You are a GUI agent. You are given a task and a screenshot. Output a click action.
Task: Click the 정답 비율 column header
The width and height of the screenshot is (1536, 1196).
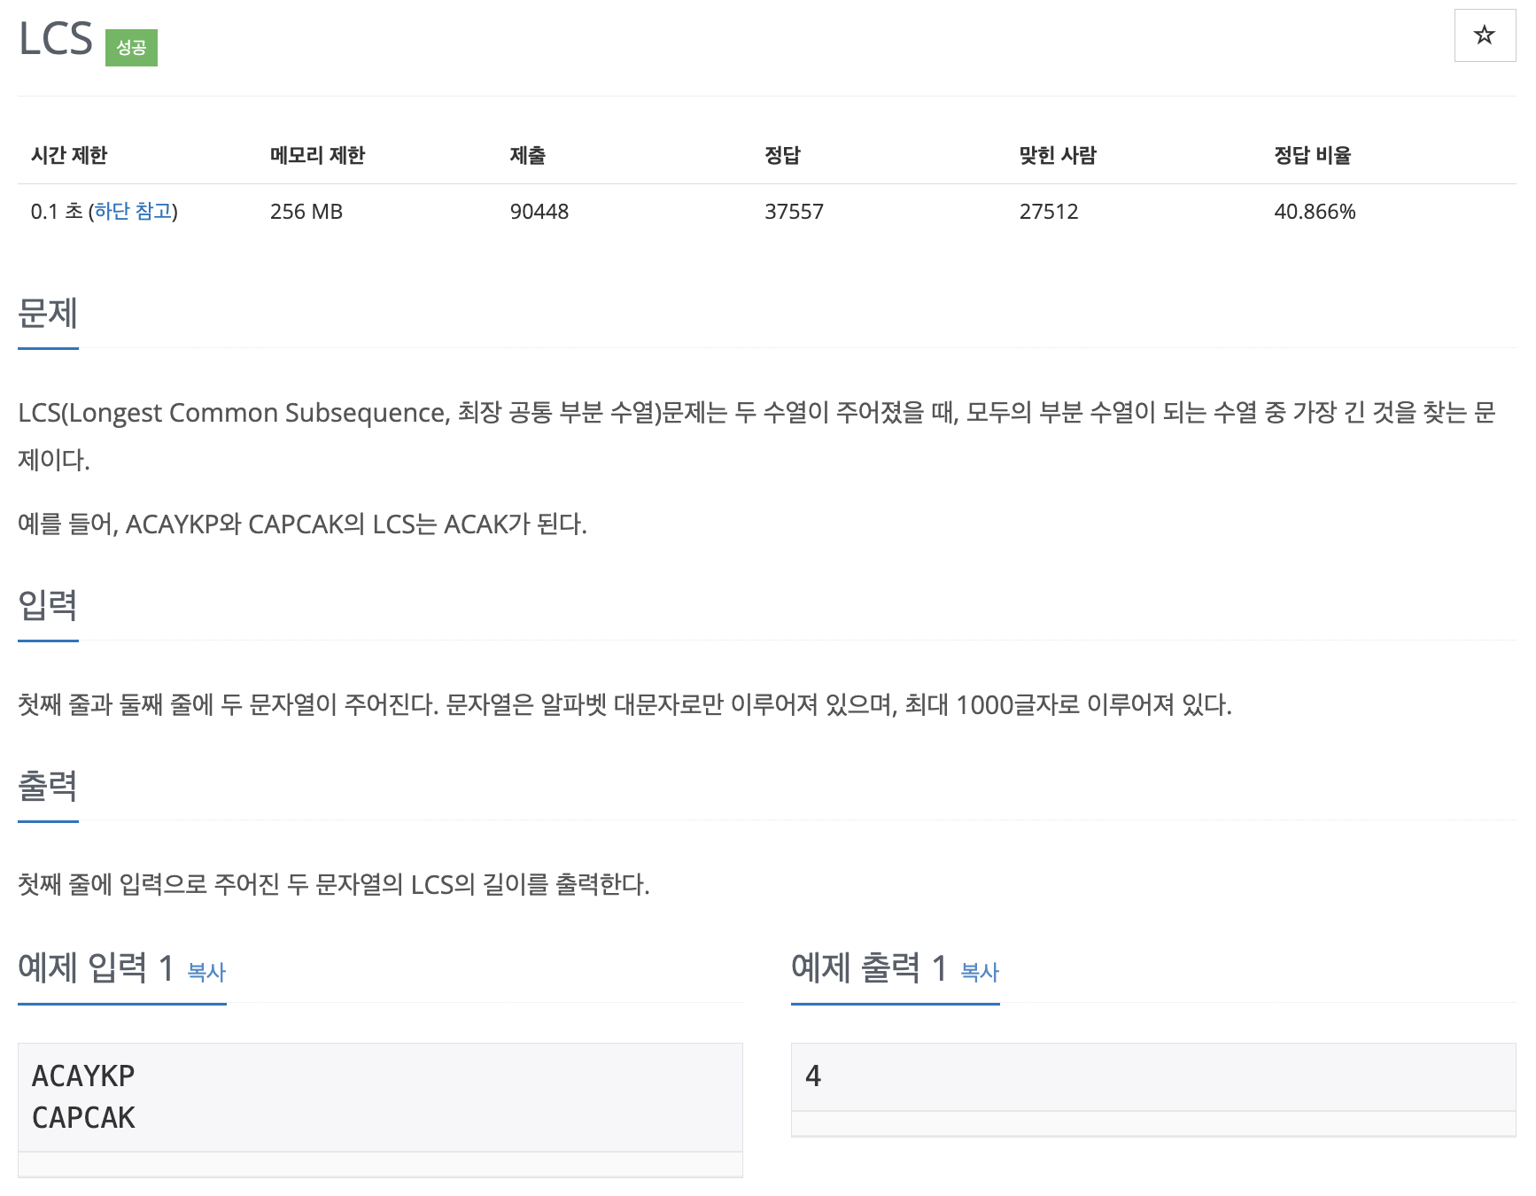click(1313, 155)
